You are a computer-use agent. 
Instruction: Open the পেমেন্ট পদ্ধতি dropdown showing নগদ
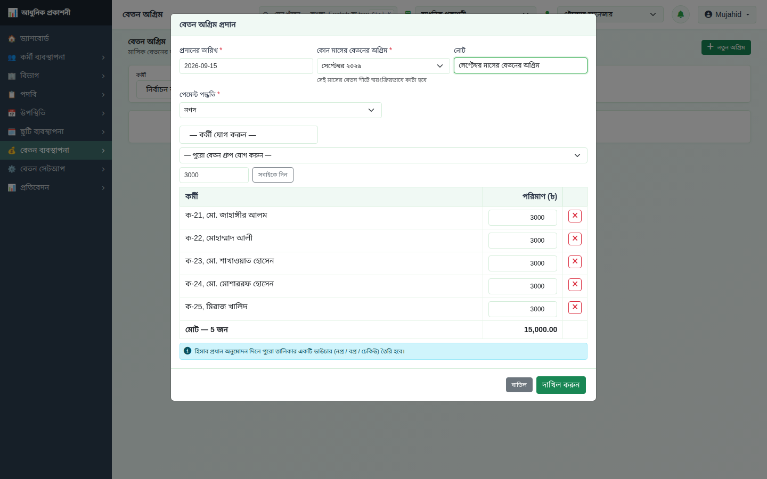click(x=281, y=110)
